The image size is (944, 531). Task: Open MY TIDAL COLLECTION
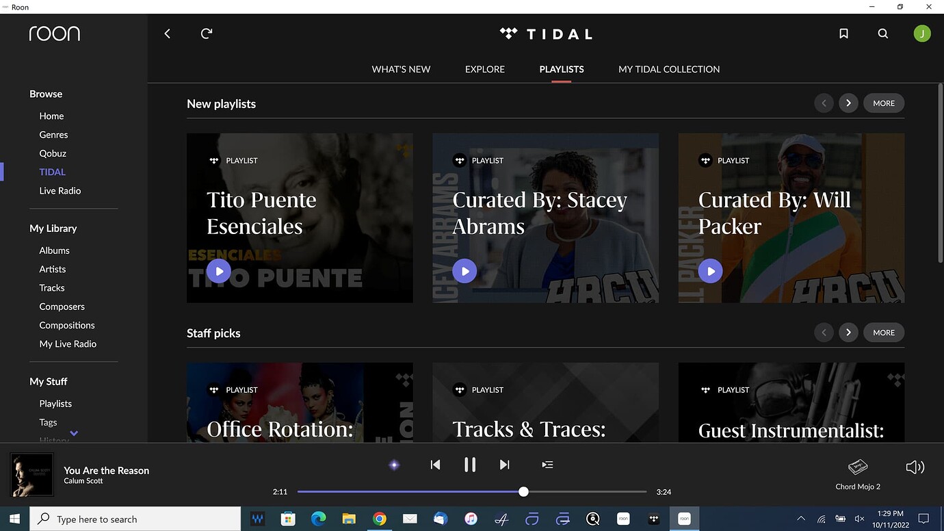(668, 68)
